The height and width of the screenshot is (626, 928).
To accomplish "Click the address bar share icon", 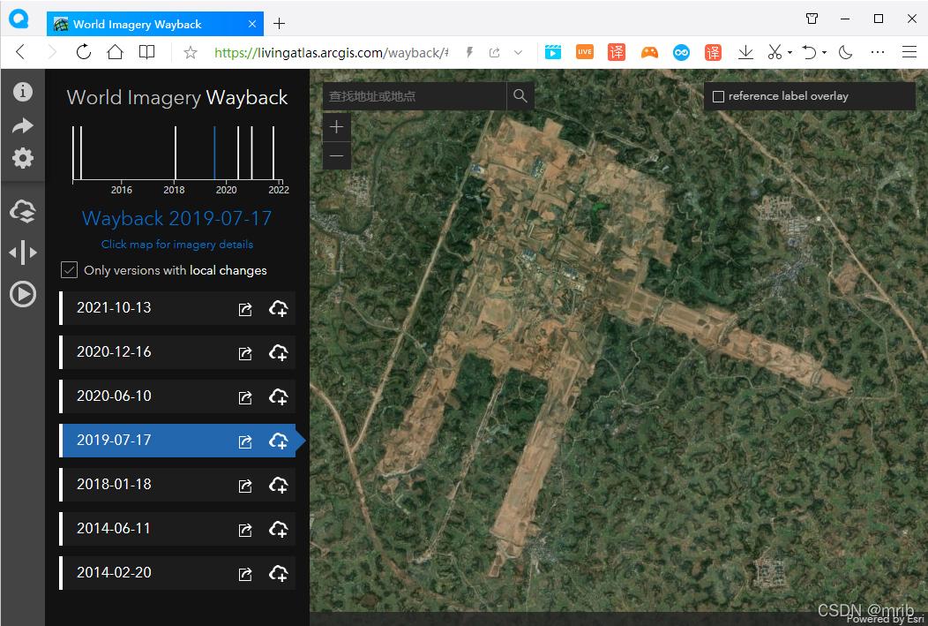I will point(495,53).
